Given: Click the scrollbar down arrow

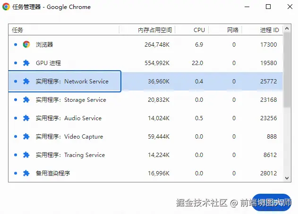Looking at the screenshot, I should pos(287,178).
